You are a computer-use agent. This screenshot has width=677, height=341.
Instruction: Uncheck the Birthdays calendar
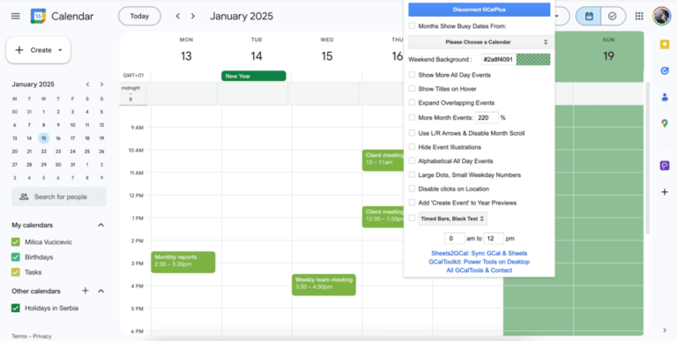pos(16,257)
